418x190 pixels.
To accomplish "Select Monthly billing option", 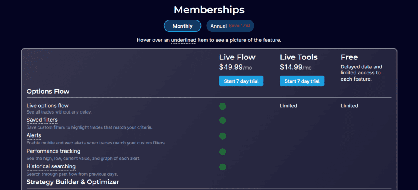I will (182, 26).
